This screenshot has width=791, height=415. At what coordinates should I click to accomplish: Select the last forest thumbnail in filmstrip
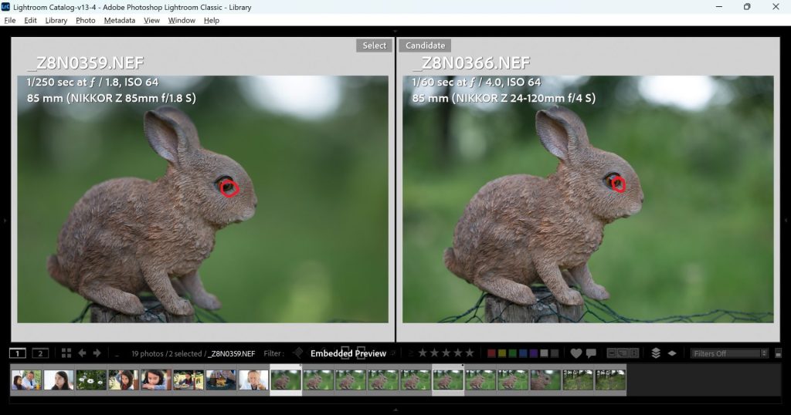click(610, 380)
